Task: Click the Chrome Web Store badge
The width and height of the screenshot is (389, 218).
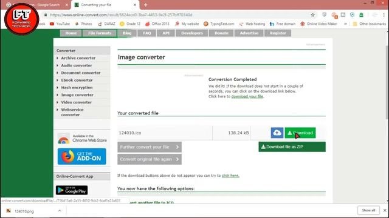Action: [x=82, y=139]
